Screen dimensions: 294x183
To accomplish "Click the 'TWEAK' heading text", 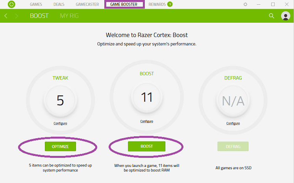I will pos(60,78).
